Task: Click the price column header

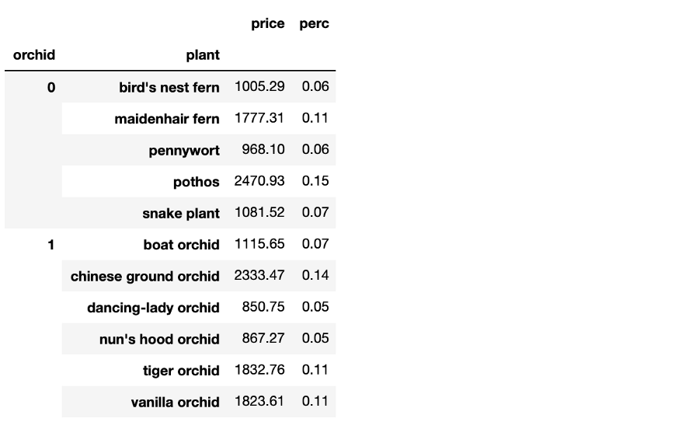Action: pyautogui.click(x=268, y=23)
